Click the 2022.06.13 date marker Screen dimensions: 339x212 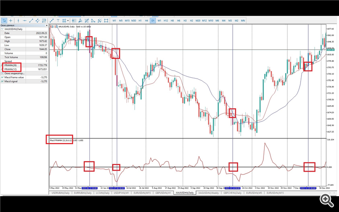click(x=89, y=188)
